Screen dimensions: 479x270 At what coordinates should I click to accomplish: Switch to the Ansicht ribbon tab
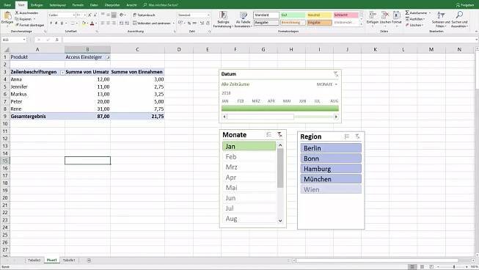coord(131,5)
